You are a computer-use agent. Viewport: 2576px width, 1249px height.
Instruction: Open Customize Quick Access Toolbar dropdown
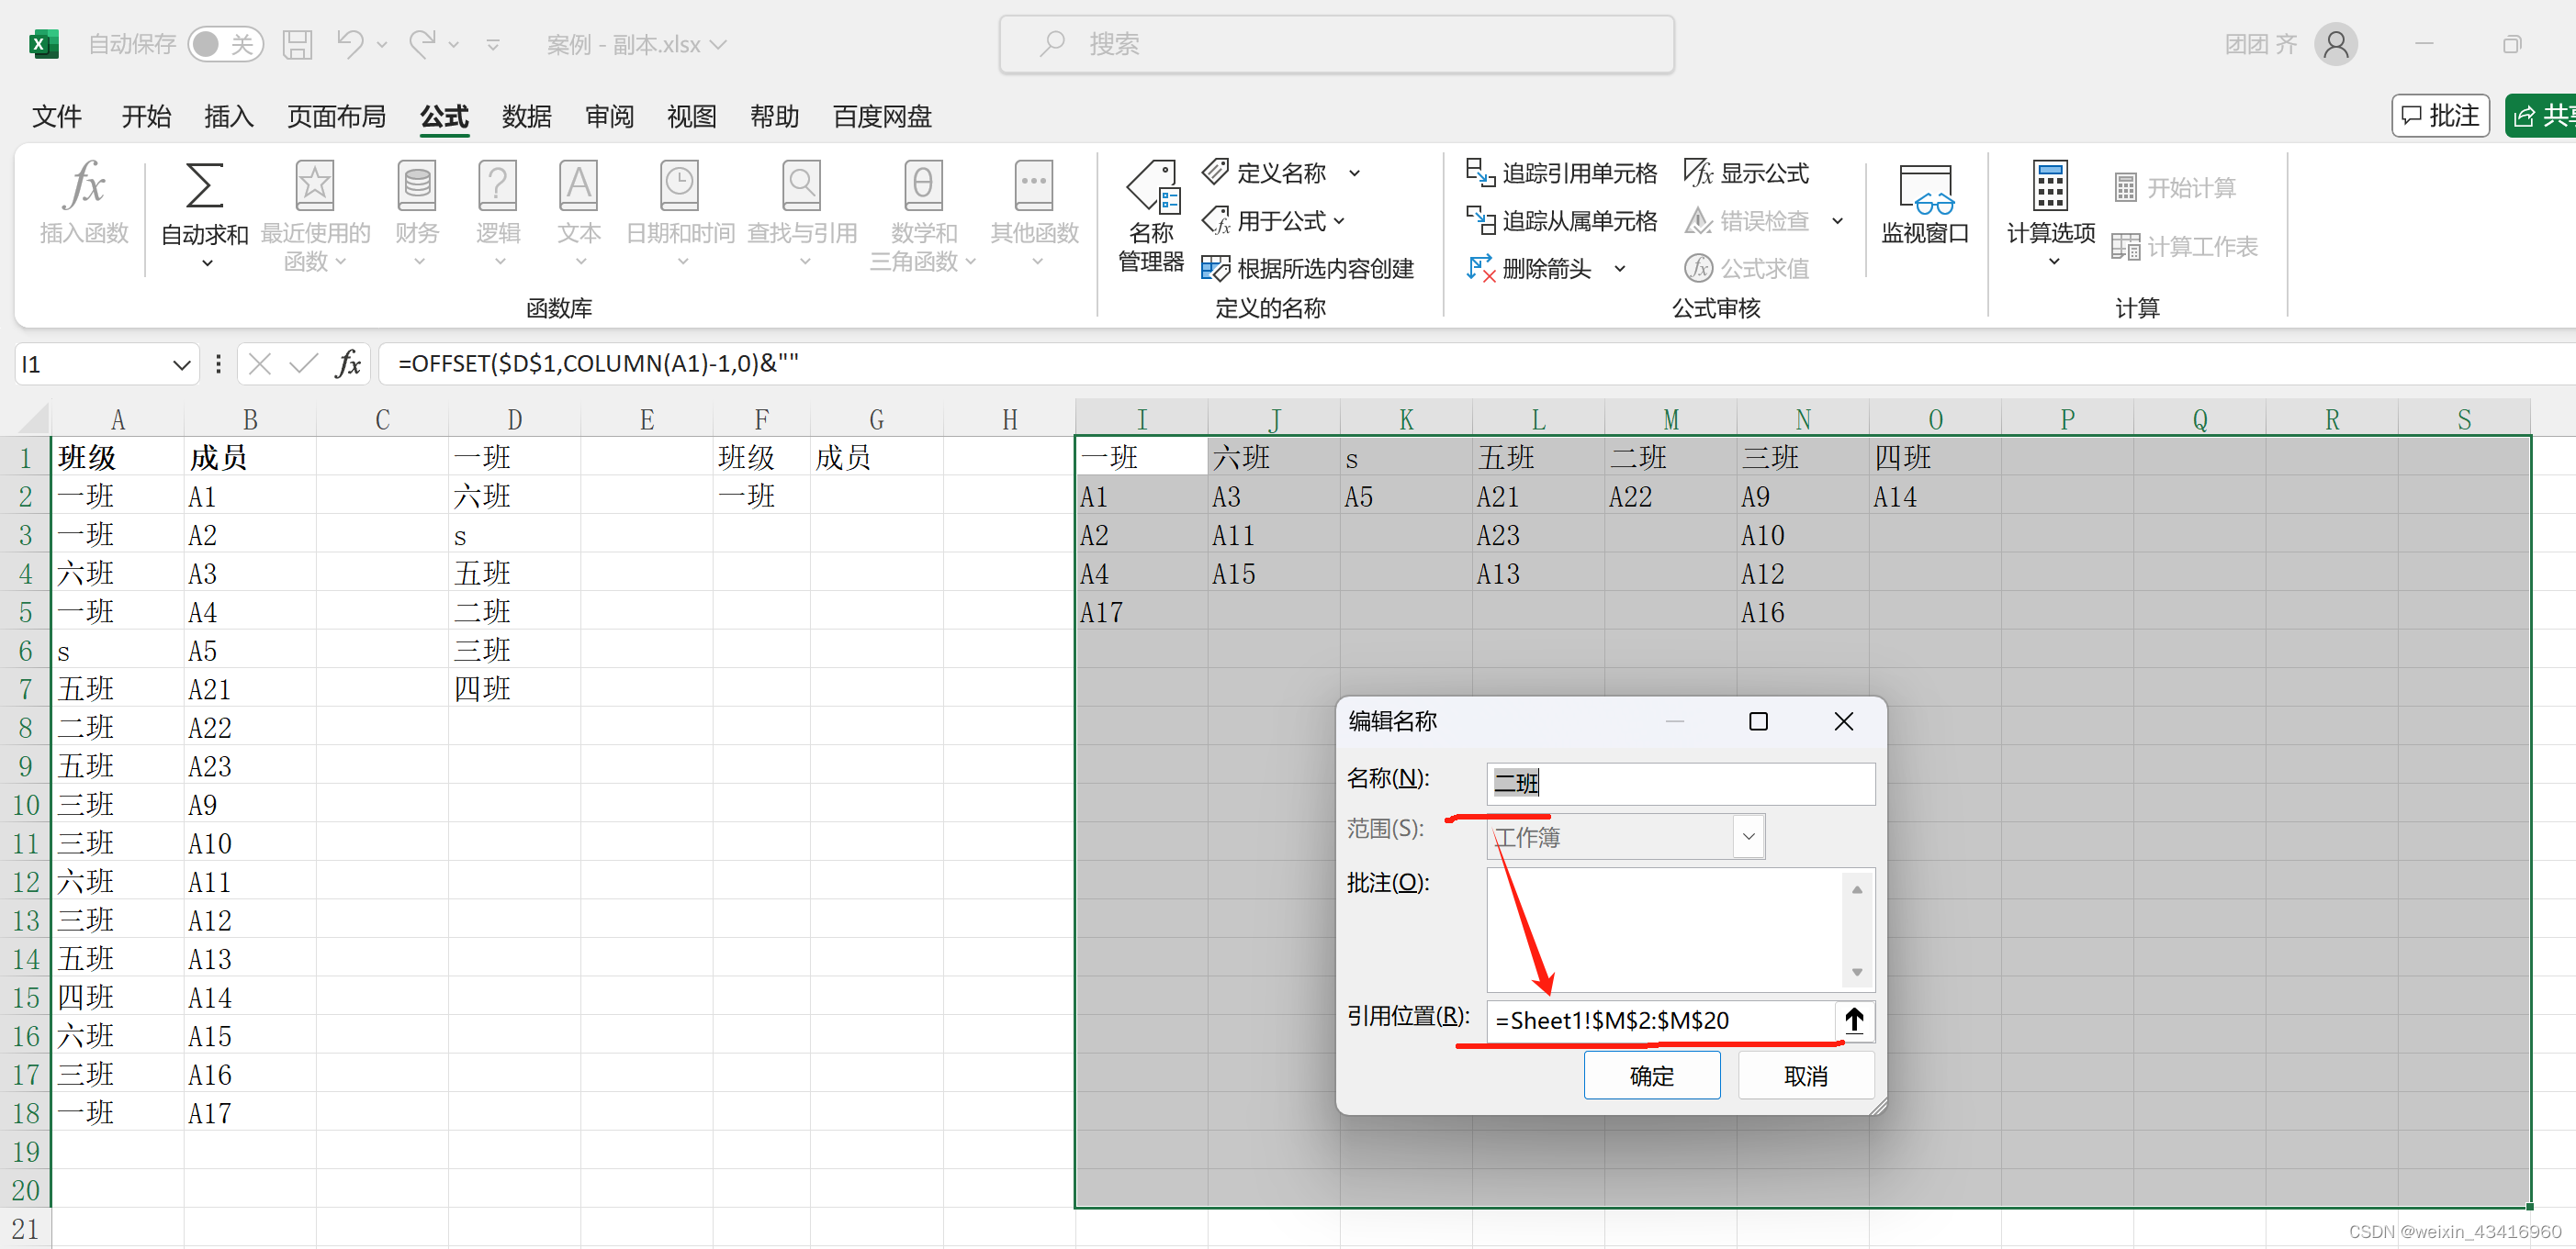tap(493, 44)
